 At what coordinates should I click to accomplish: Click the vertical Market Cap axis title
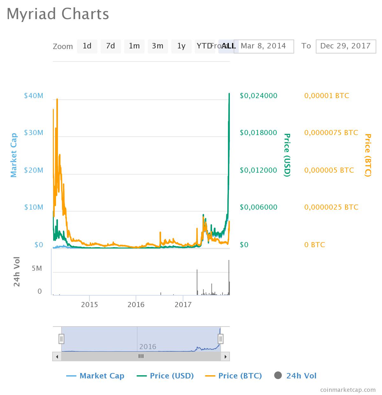13,155
